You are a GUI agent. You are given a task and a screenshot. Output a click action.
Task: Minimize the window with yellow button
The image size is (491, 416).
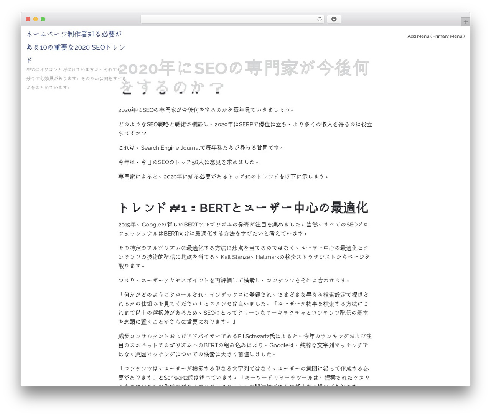pos(35,19)
